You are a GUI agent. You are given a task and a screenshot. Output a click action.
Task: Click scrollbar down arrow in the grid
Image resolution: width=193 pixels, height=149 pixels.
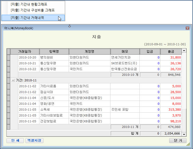pyautogui.click(x=184, y=134)
